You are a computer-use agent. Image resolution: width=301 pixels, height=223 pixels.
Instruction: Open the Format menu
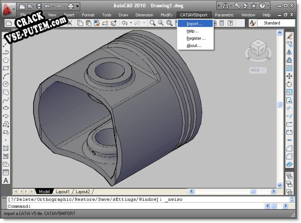(x=88, y=15)
